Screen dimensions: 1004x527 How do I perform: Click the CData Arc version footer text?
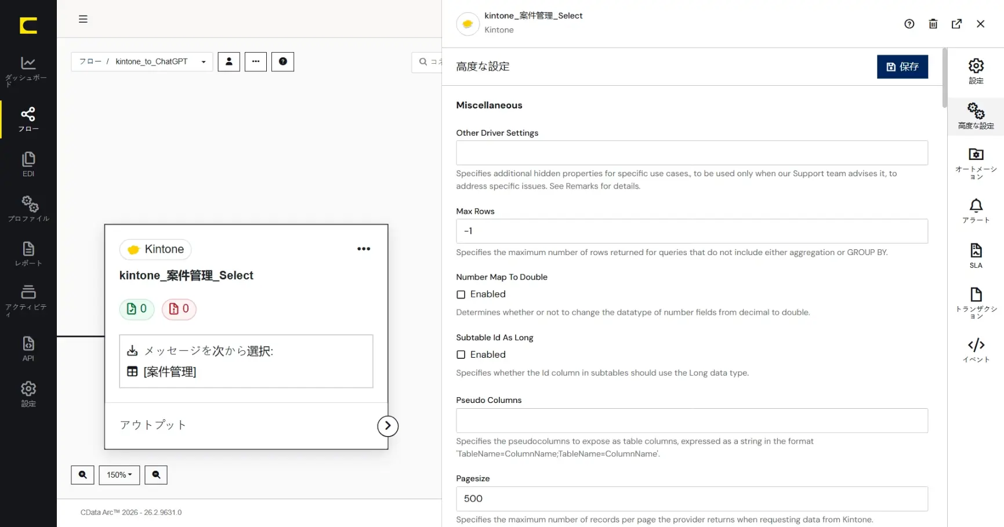(x=131, y=513)
